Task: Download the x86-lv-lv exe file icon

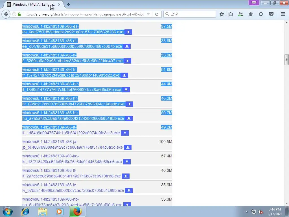Action: pos(129,190)
